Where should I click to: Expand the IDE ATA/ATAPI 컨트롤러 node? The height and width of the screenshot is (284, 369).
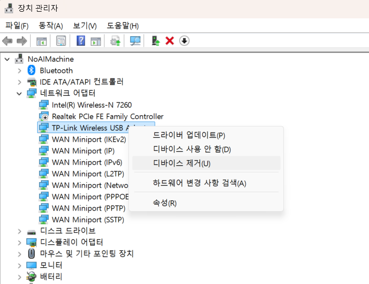coord(19,82)
